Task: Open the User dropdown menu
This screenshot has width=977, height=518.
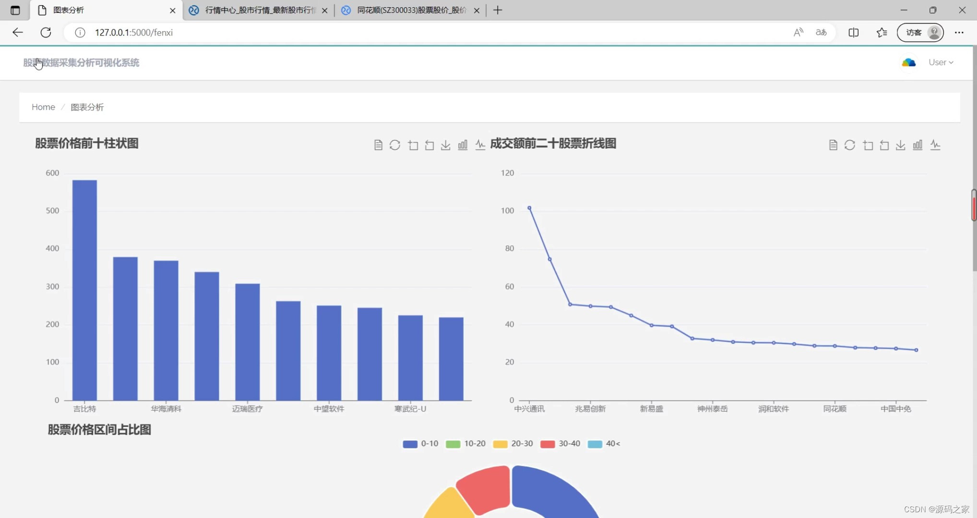Action: click(940, 62)
